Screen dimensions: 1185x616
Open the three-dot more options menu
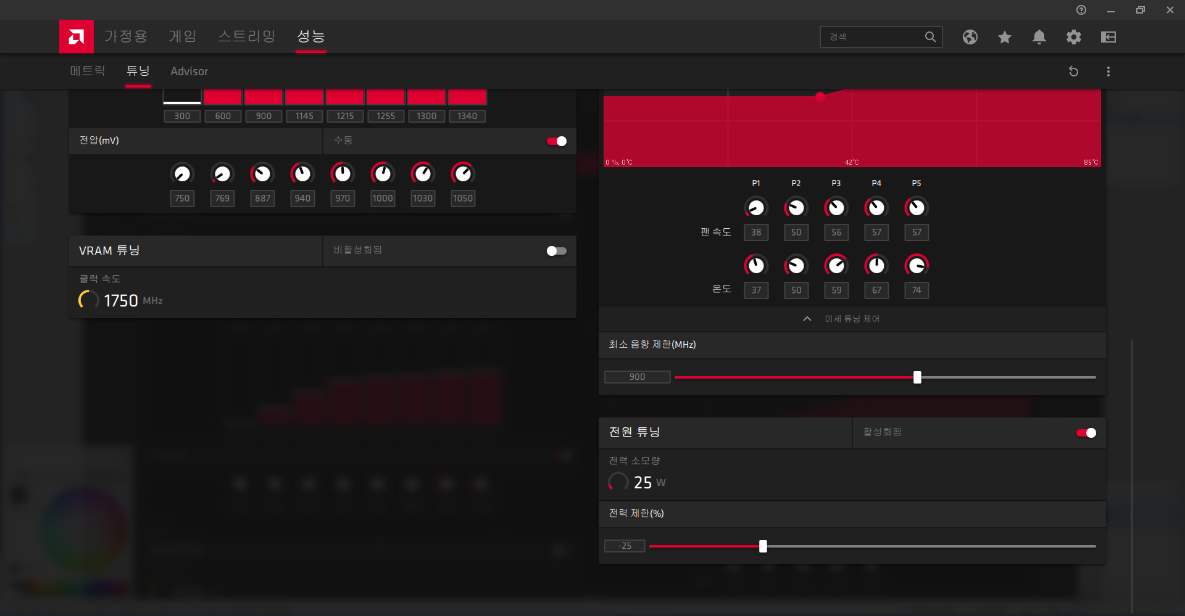[1108, 72]
